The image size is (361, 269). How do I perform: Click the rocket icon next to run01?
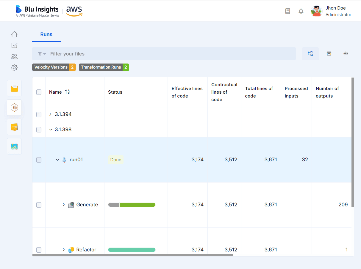64,160
